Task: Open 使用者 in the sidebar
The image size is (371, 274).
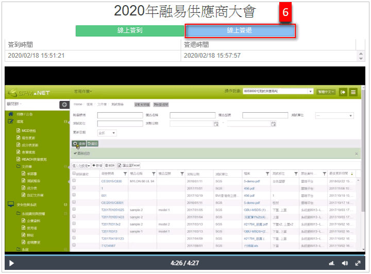Action: click(32, 228)
